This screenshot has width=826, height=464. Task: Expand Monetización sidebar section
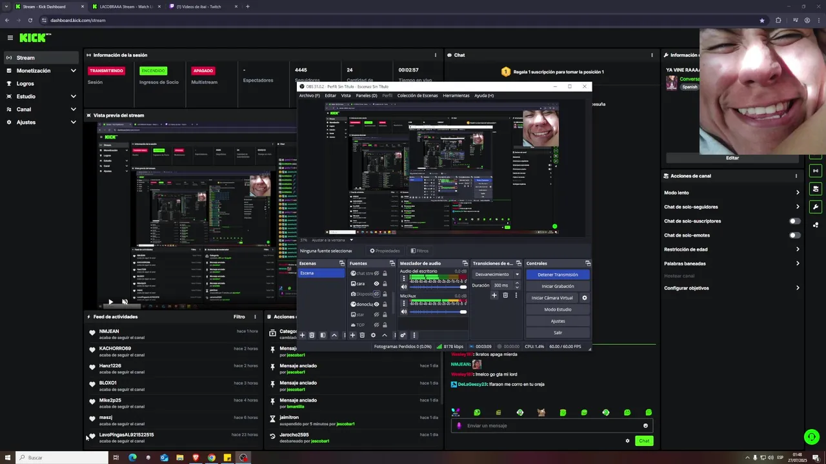pos(73,71)
